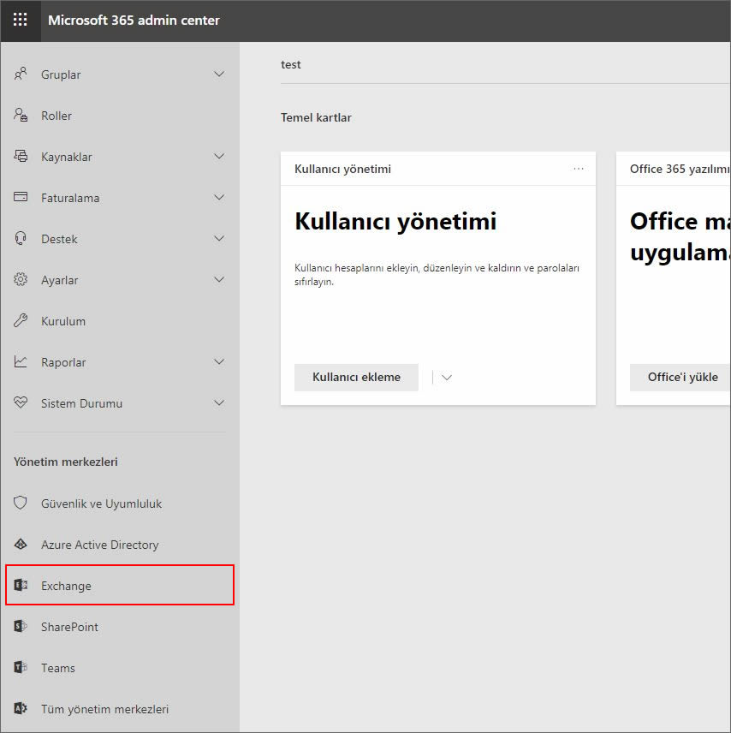Expand the Destek menu chevron
Image resolution: width=731 pixels, height=733 pixels.
[x=219, y=238]
